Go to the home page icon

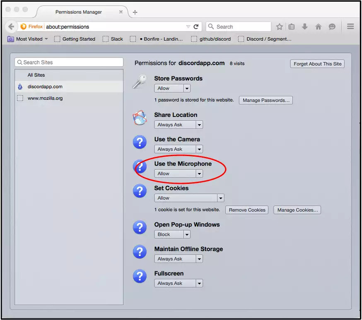[318, 27]
